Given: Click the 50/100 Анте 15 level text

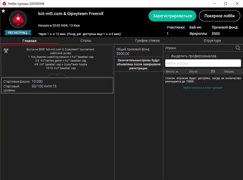Looking at the screenshot, I should click(x=44, y=86).
